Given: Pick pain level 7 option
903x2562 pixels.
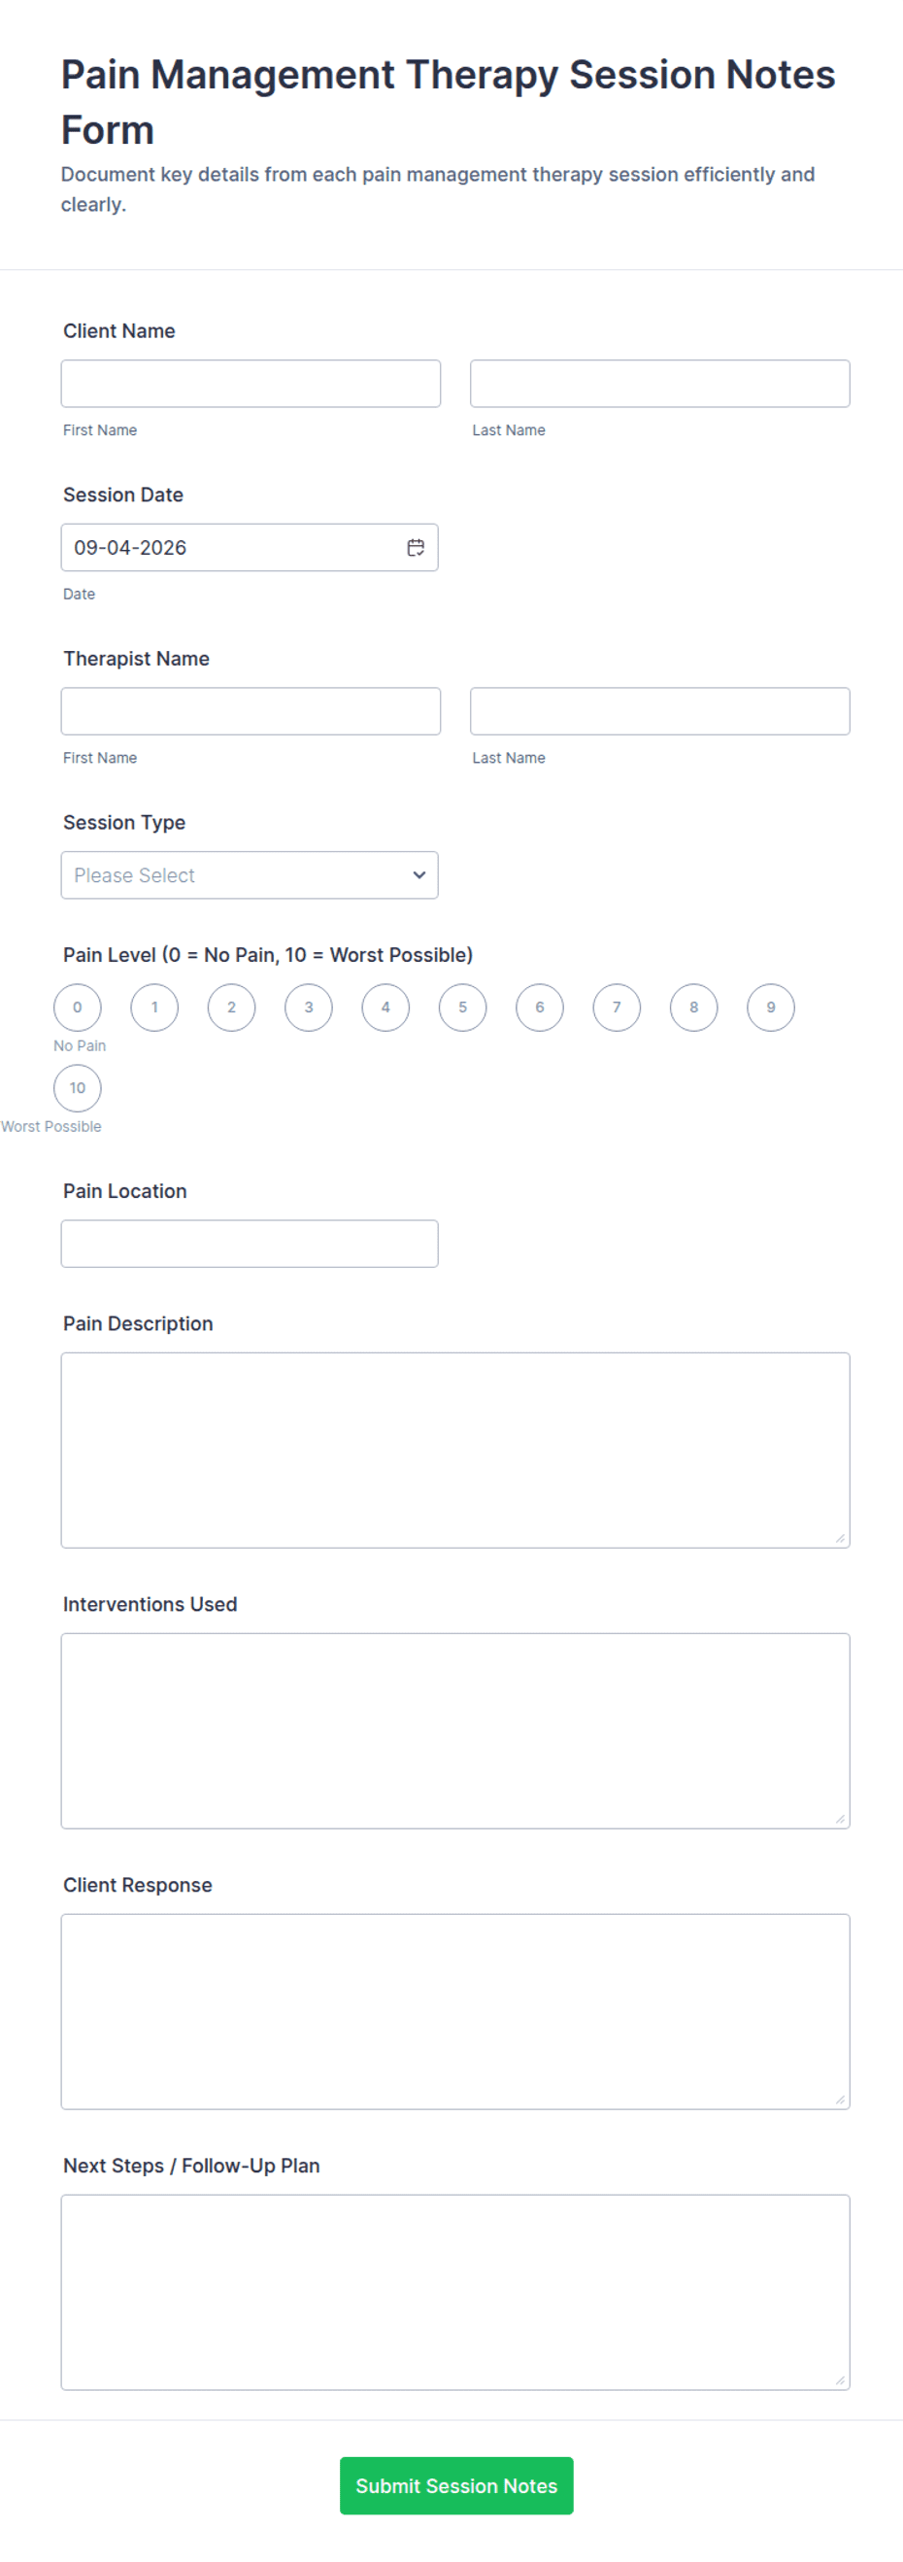Looking at the screenshot, I should click(x=617, y=1007).
